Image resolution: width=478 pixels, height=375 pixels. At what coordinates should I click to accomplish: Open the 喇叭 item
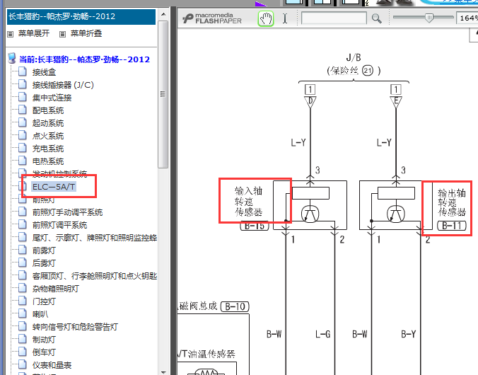(x=40, y=314)
